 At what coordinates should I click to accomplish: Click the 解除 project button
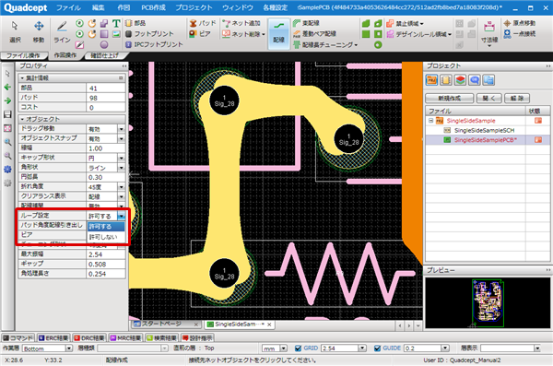pyautogui.click(x=517, y=99)
